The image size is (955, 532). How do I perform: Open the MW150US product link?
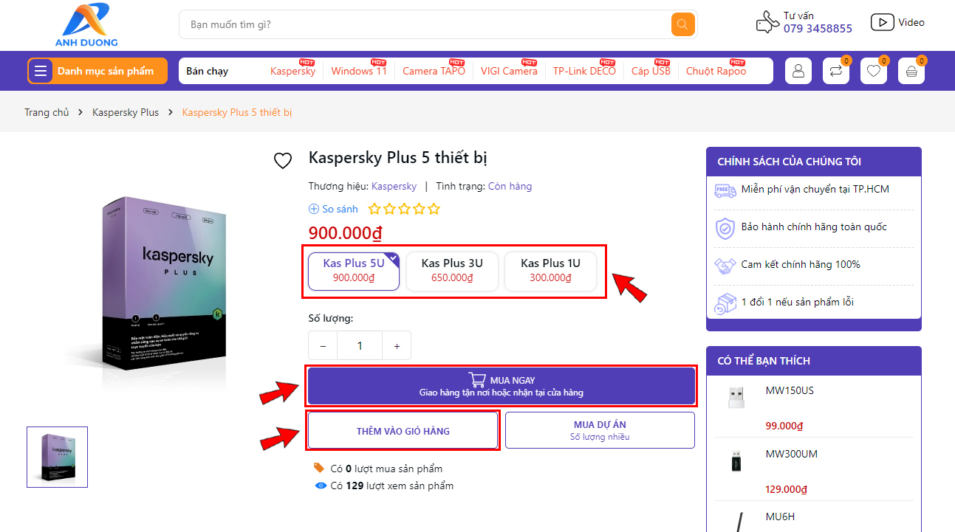pos(790,390)
